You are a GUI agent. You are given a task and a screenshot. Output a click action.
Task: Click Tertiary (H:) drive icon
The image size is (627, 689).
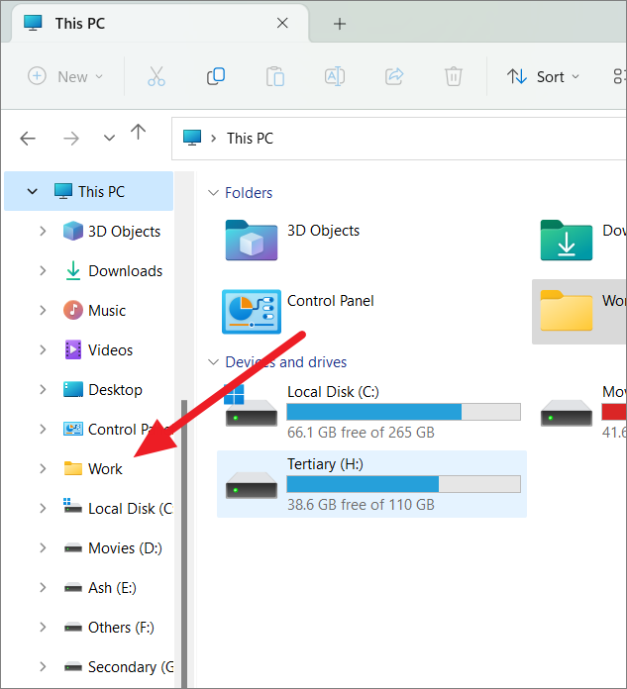[x=251, y=485]
